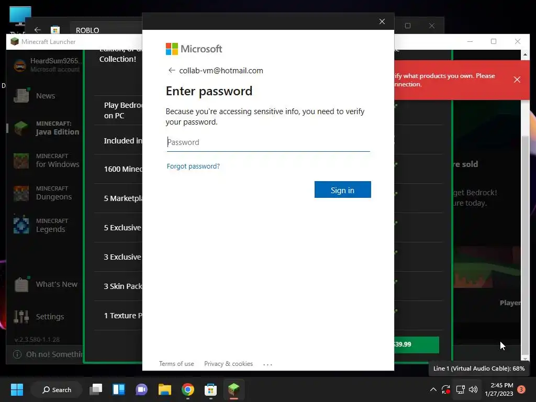
Task: Click the Minecraft Launcher taskbar icon
Action: [x=234, y=389]
